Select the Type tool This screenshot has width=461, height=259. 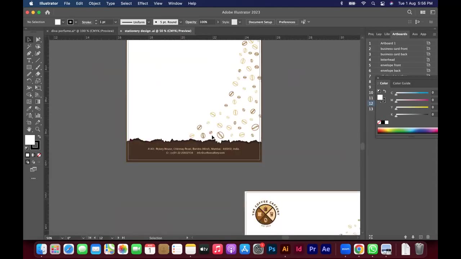[x=29, y=60]
